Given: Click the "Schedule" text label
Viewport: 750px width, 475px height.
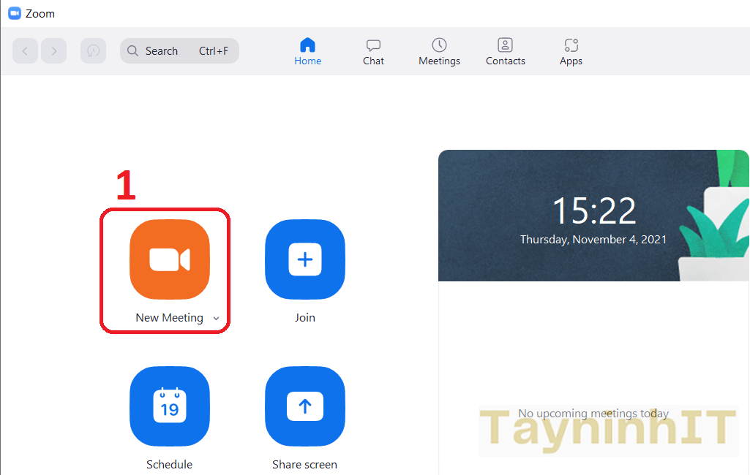Looking at the screenshot, I should click(169, 465).
